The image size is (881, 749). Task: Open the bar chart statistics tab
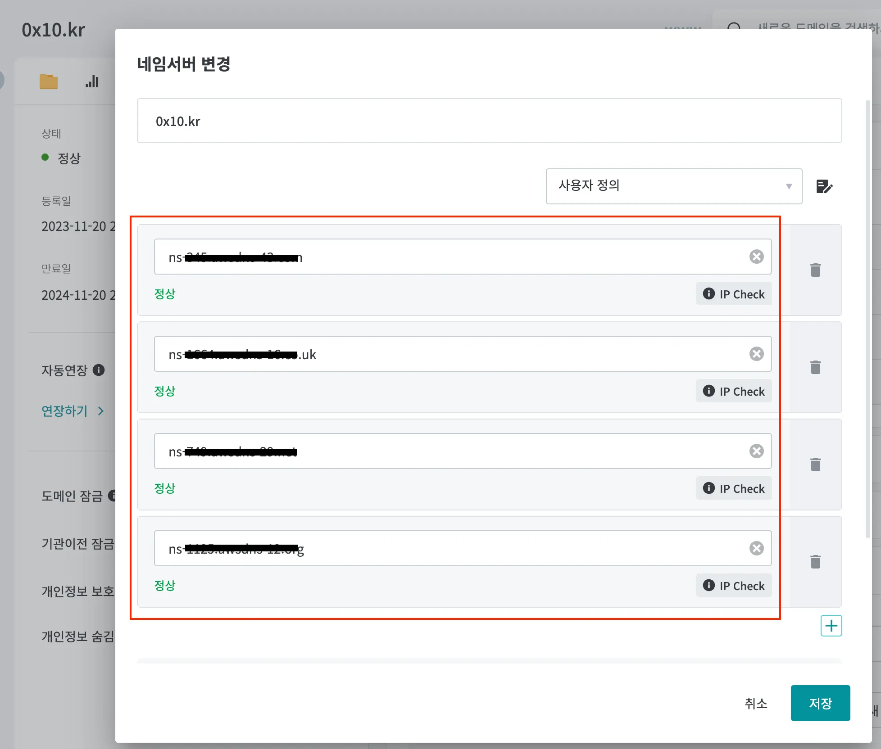(x=92, y=81)
